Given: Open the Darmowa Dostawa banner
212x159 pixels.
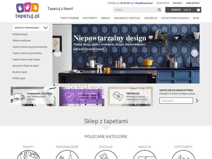Looking at the screenshot, I should [x=33, y=96].
